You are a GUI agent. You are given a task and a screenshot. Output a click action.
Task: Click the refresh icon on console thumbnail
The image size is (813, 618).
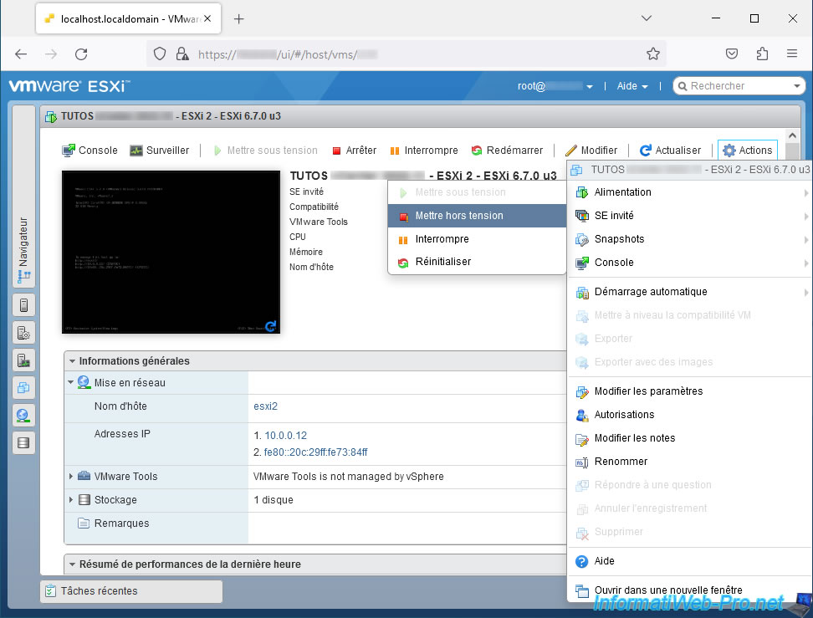coord(270,326)
